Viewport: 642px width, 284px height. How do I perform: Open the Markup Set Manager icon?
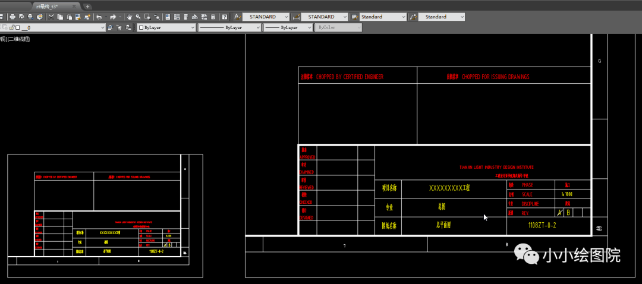click(x=204, y=17)
